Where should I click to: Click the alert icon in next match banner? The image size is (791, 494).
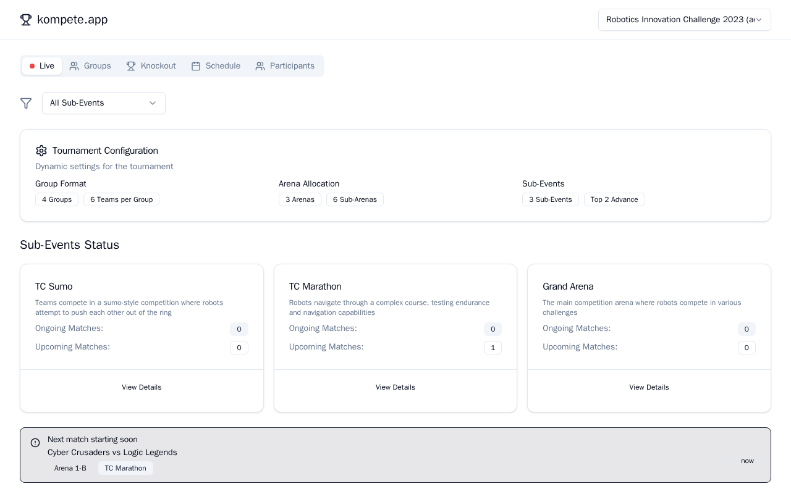(35, 443)
